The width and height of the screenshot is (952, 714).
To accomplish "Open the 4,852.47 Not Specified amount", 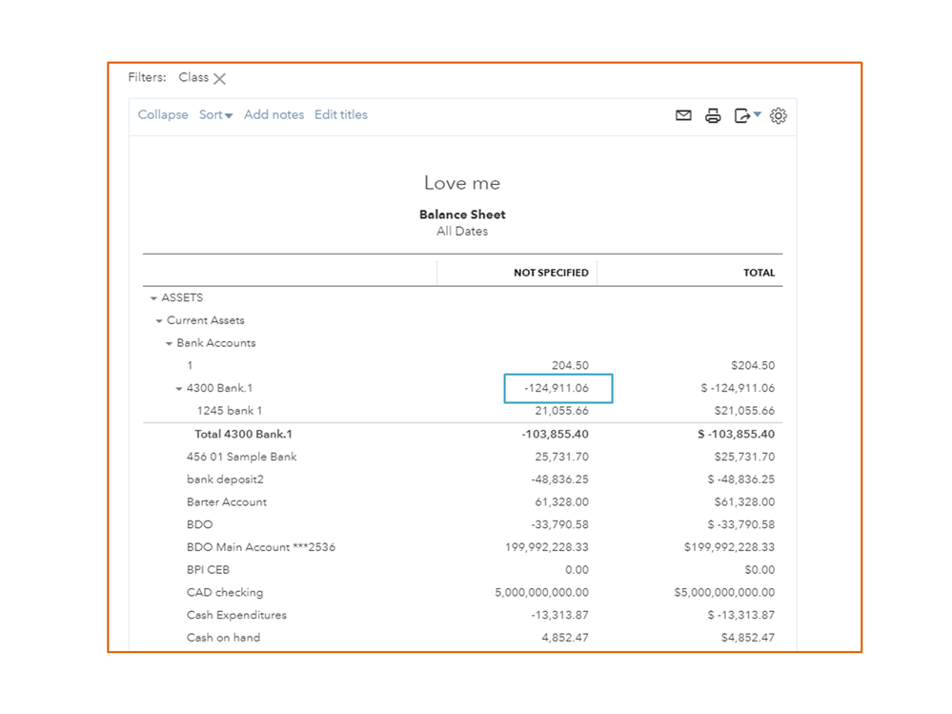I will tap(565, 638).
